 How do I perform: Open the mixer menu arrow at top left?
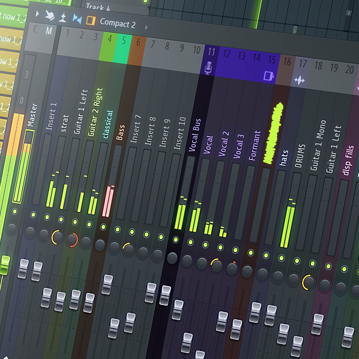point(37,14)
